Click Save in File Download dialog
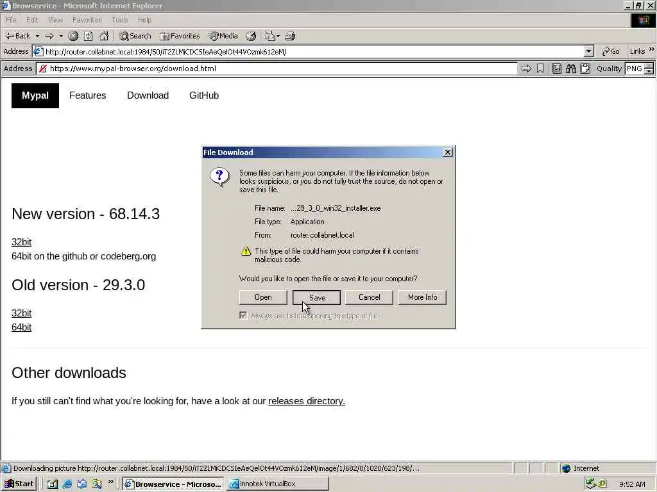This screenshot has width=657, height=492. tap(317, 297)
